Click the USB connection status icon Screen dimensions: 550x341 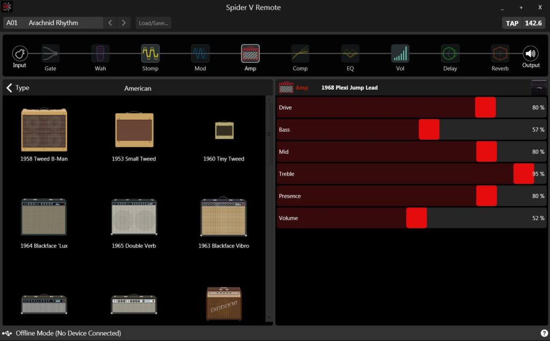[7, 333]
